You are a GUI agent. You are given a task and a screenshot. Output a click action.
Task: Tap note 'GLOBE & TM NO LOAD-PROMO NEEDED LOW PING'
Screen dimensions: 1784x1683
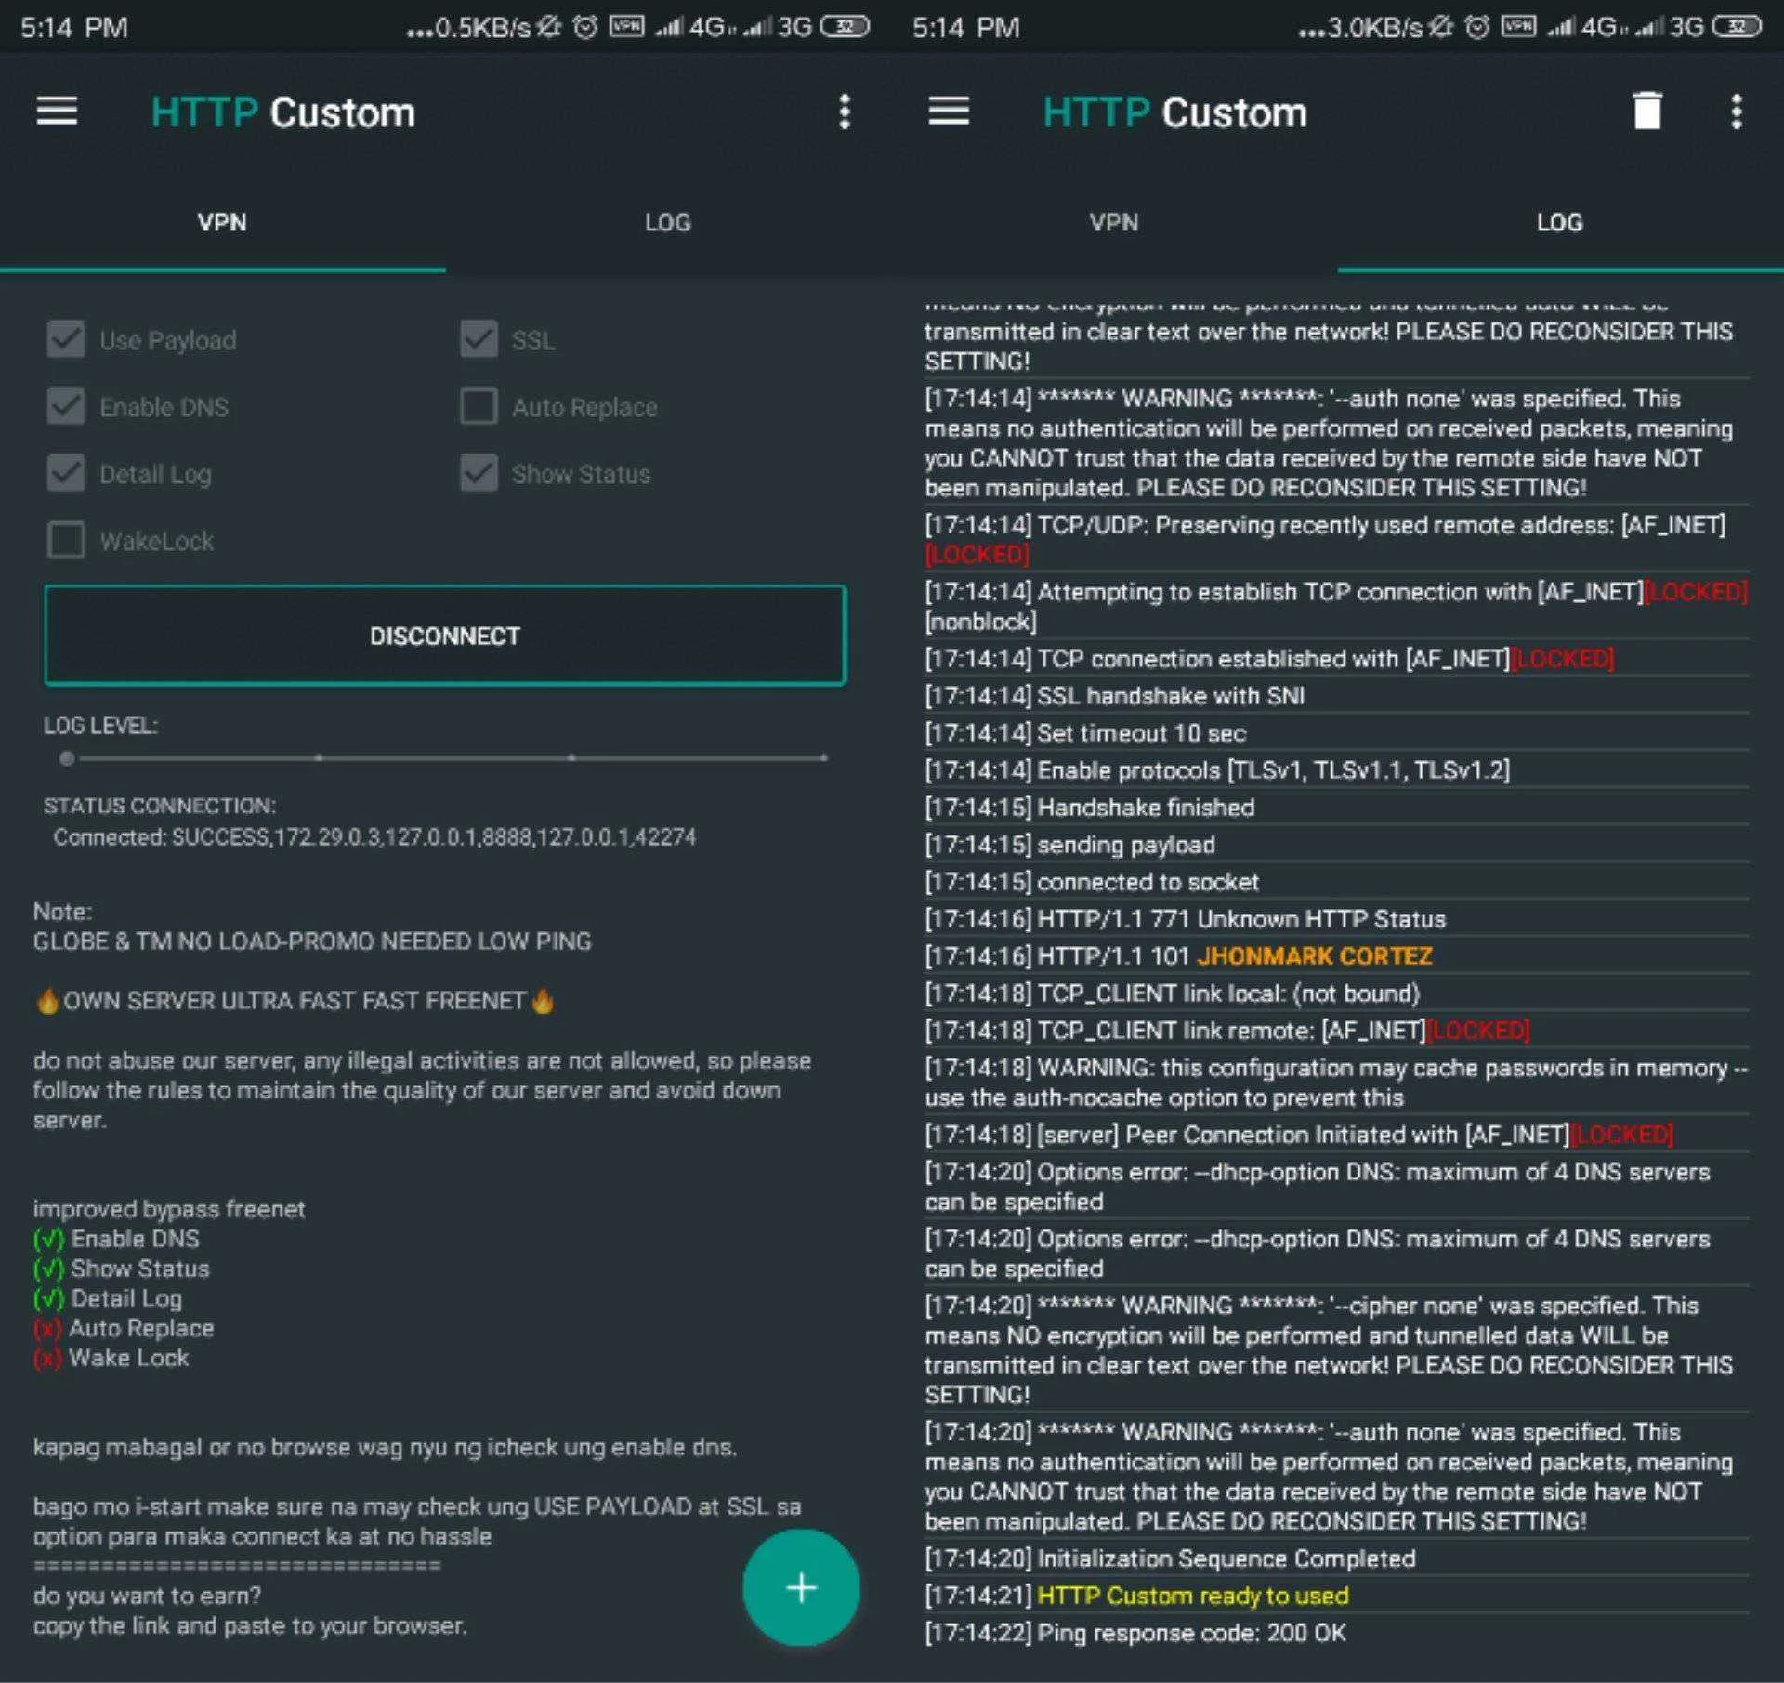(x=312, y=941)
